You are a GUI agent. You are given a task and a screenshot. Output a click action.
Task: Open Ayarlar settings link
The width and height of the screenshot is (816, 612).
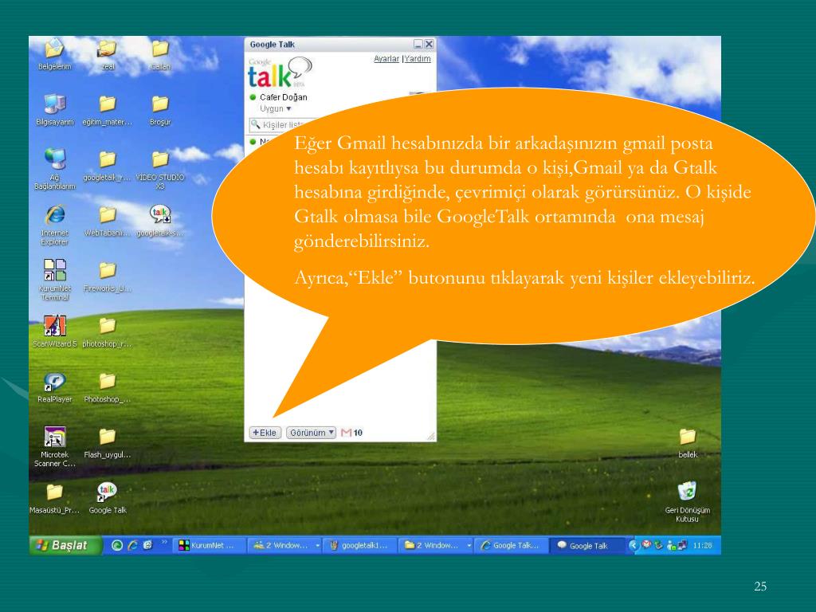tap(386, 59)
